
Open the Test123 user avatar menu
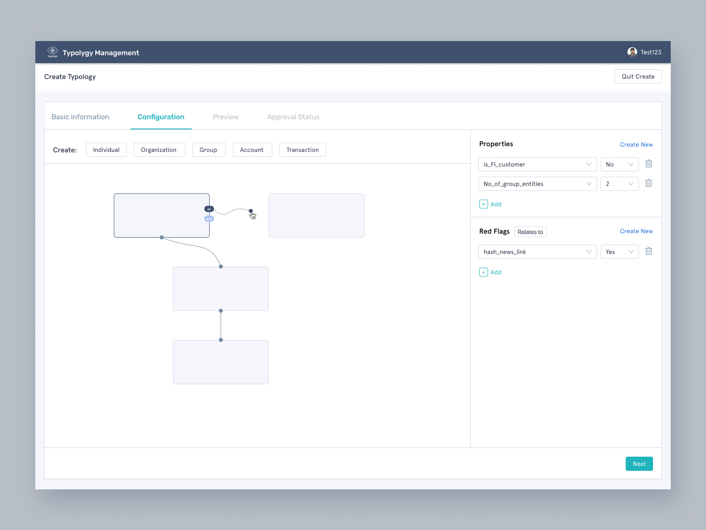[633, 52]
